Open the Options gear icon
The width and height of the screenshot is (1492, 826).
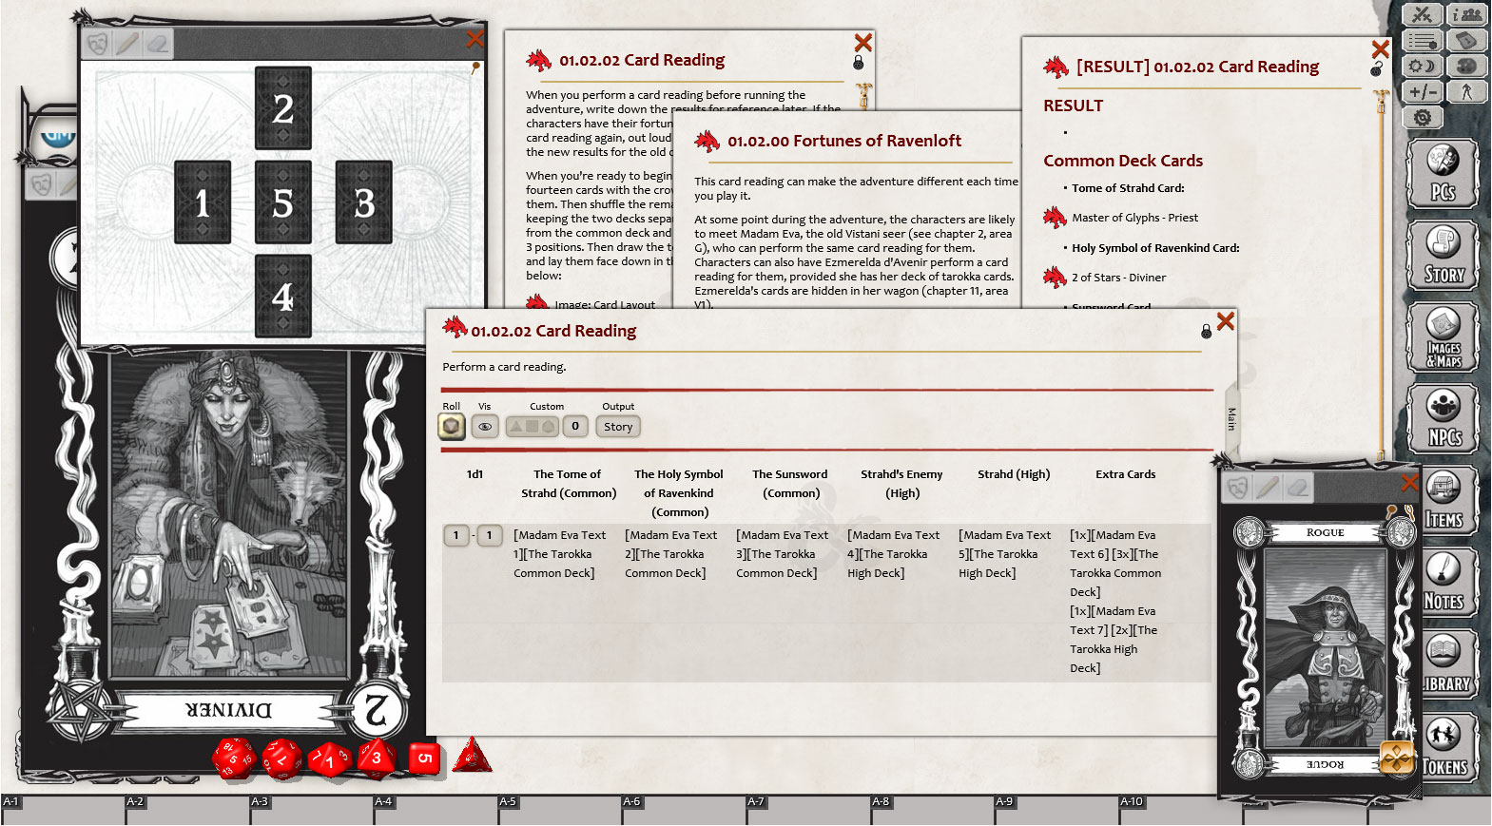pyautogui.click(x=1423, y=117)
